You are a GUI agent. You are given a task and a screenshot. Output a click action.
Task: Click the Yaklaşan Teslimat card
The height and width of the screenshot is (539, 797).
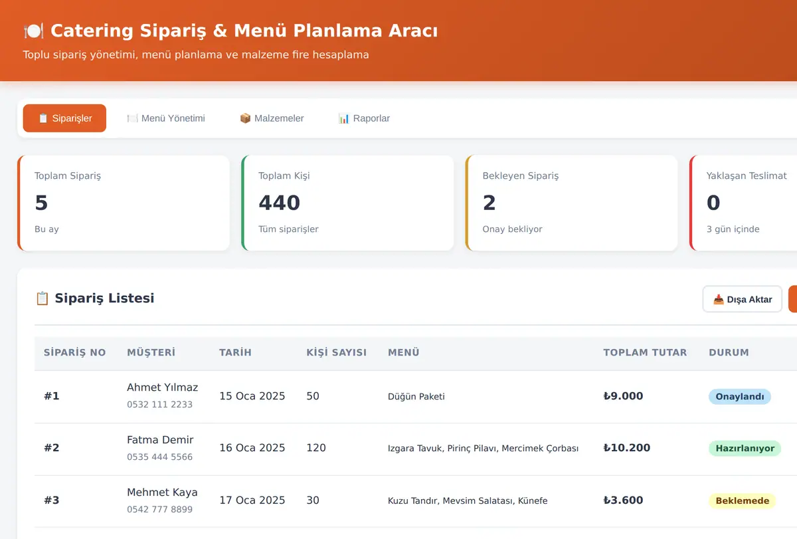tap(744, 203)
